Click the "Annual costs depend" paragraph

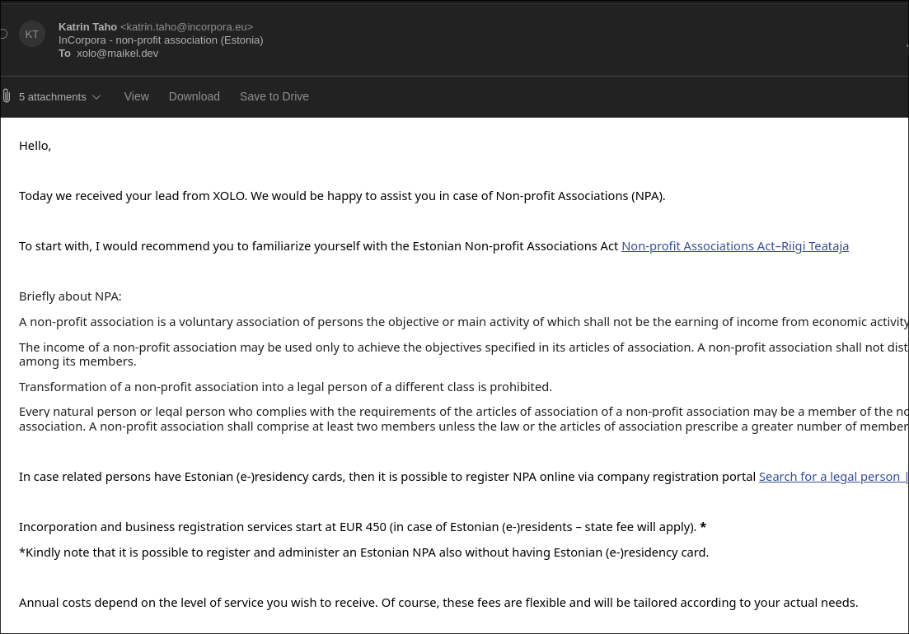pyautogui.click(x=438, y=603)
